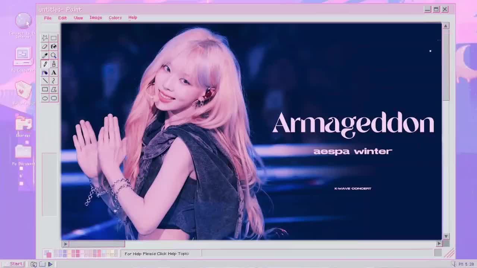Open the My Computer desktop icon
The width and height of the screenshot is (477, 268).
coord(23,60)
